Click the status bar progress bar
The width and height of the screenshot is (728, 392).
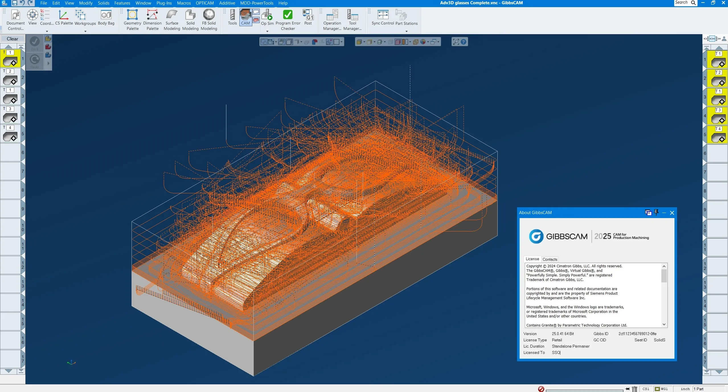click(x=585, y=390)
